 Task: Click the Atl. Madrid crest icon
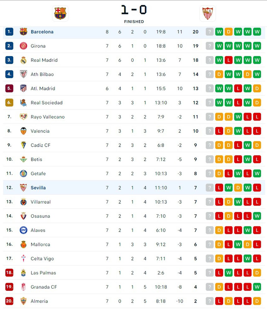[x=24, y=88]
